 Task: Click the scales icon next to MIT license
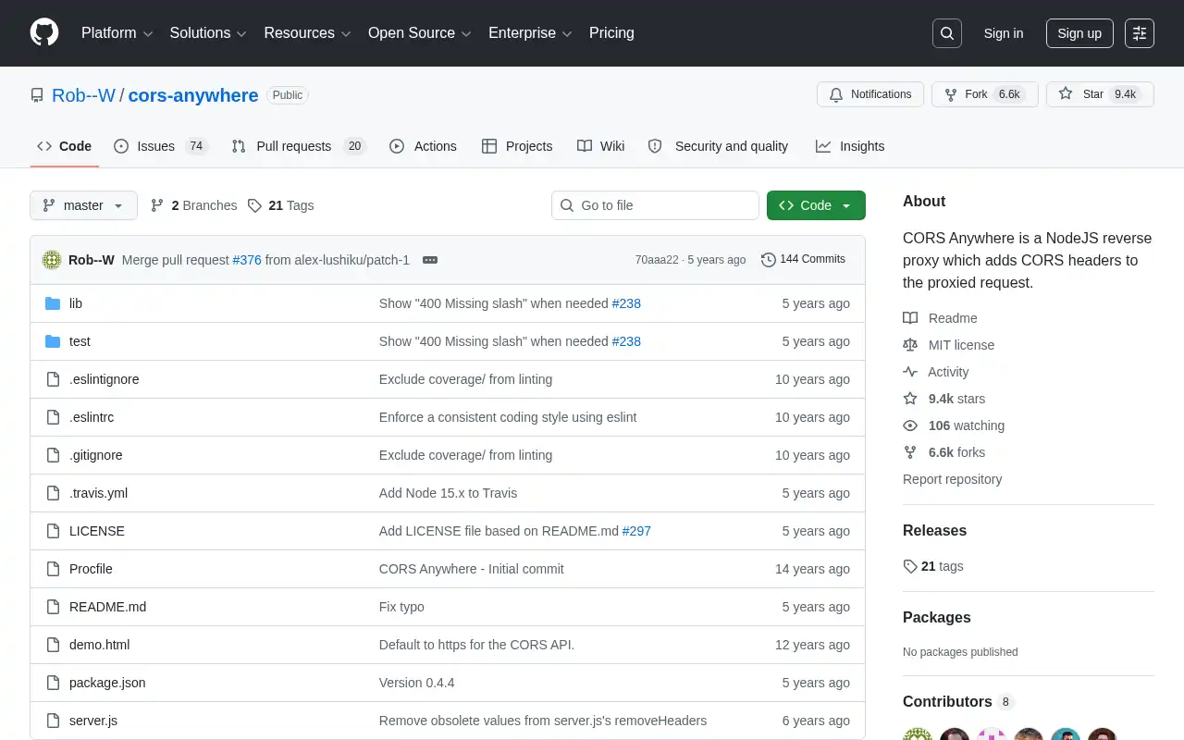[x=910, y=345]
